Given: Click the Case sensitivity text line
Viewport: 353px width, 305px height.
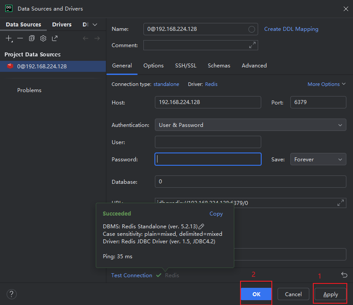Looking at the screenshot, I should [162, 234].
